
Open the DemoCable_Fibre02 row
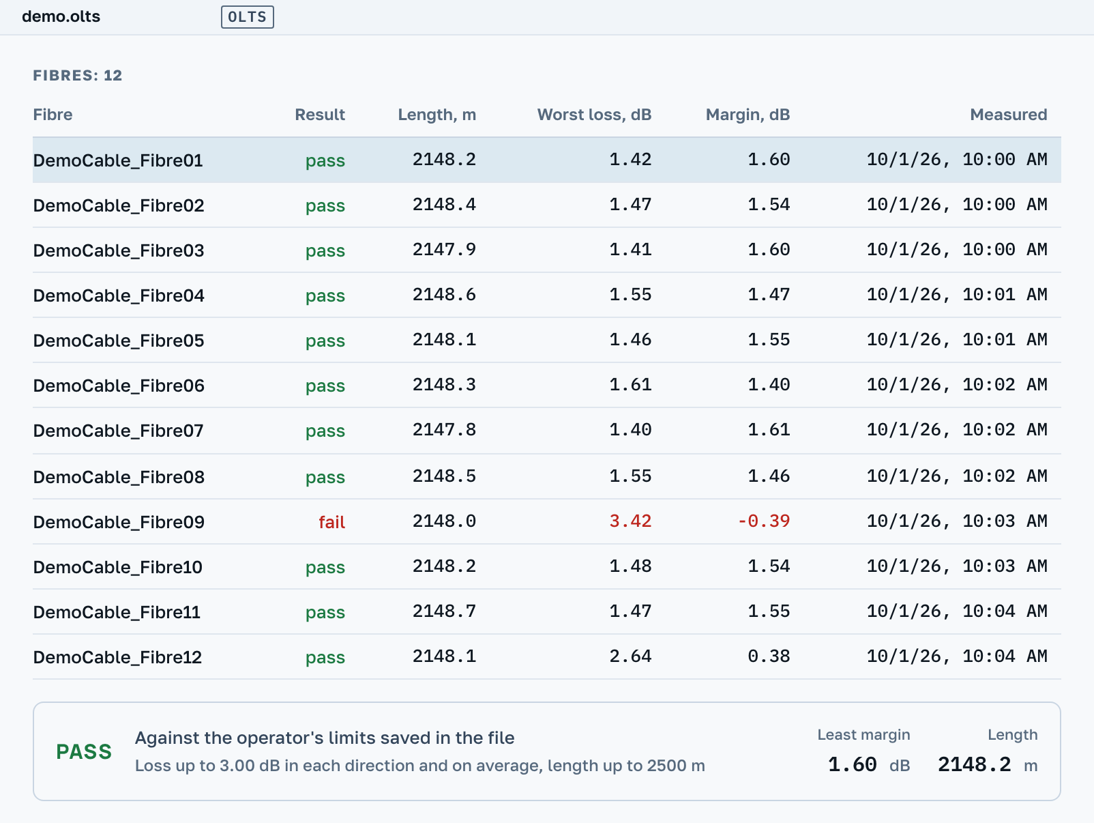tap(546, 205)
